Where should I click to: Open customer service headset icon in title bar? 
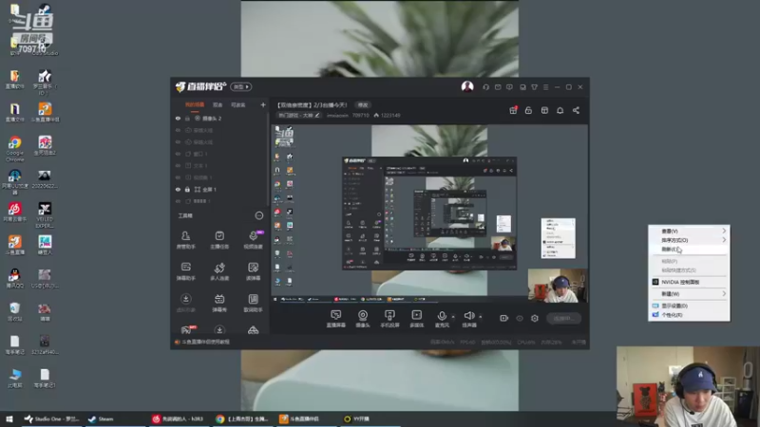pyautogui.click(x=485, y=87)
